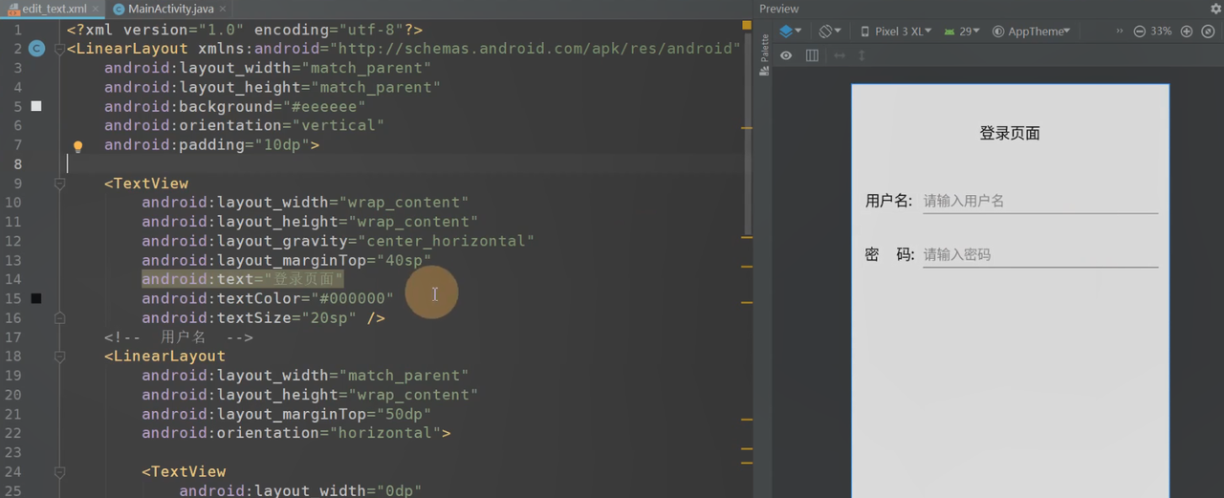Click the xml version declaration line
Screen dimensions: 1224x498
(245, 30)
